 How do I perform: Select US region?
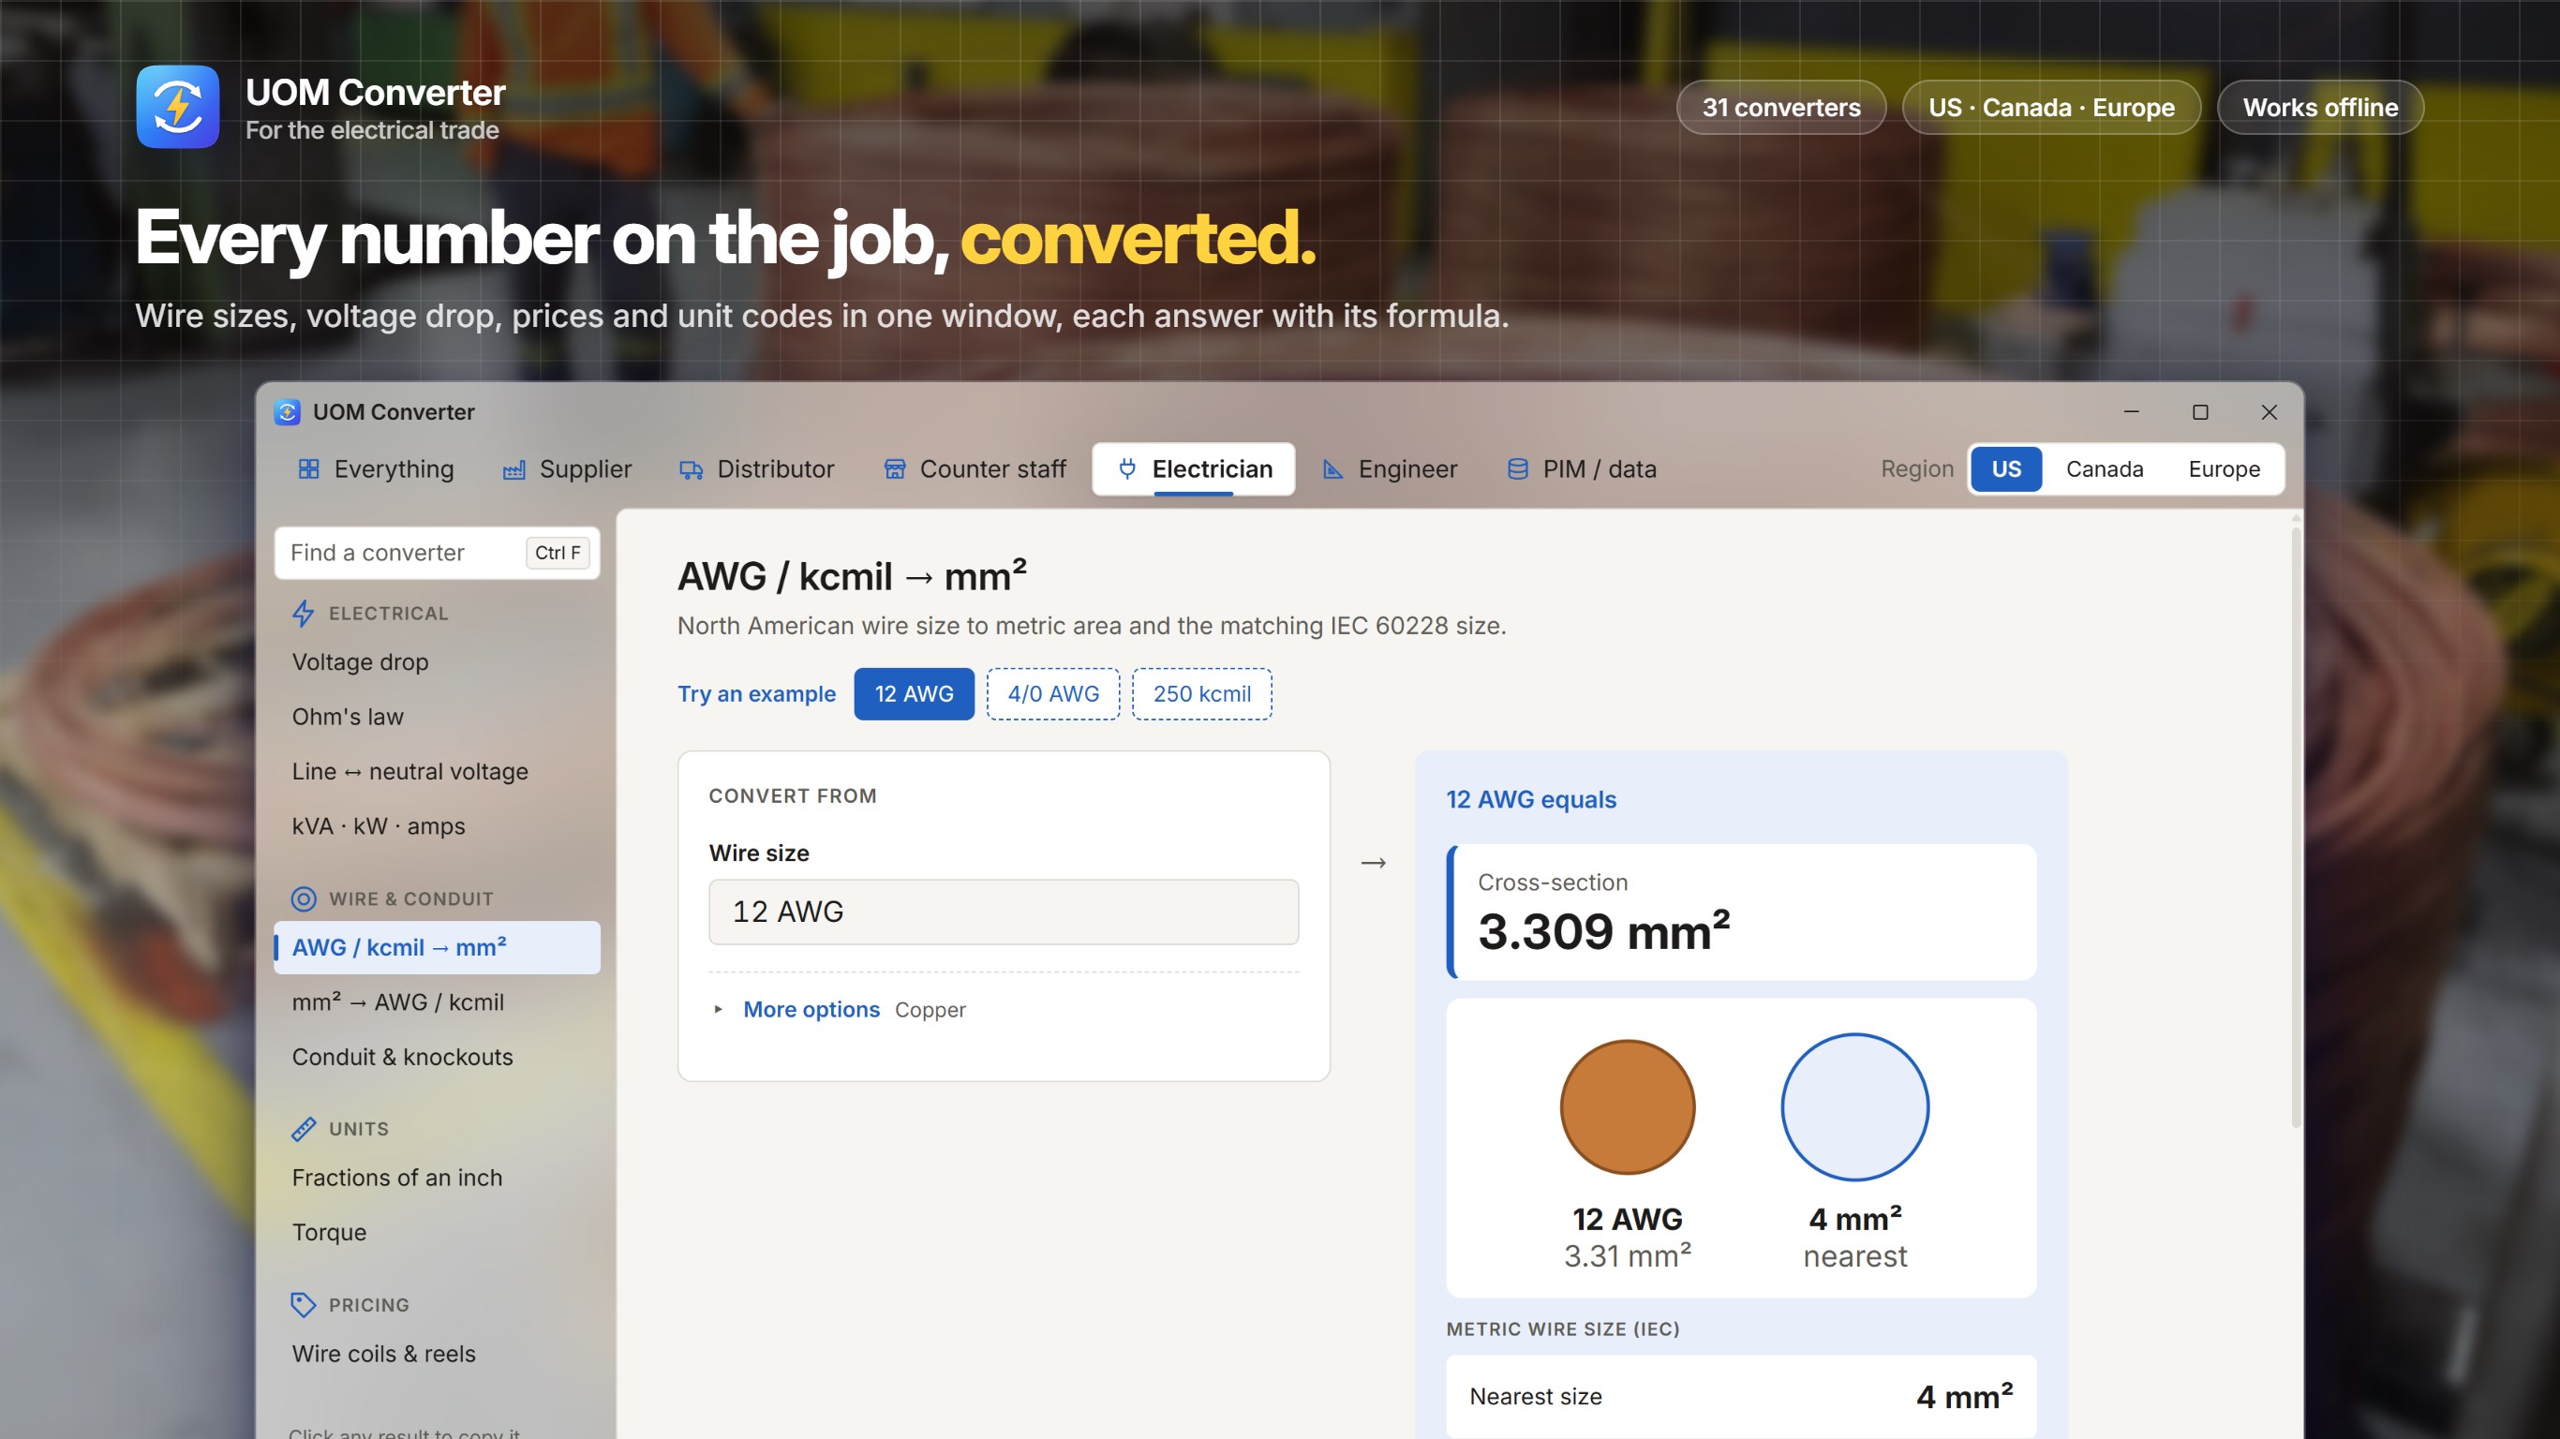pyautogui.click(x=2005, y=469)
